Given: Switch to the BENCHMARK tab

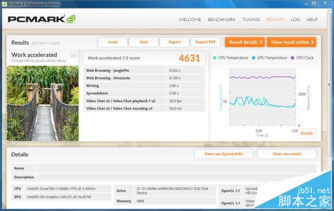Looking at the screenshot, I should [222, 19].
